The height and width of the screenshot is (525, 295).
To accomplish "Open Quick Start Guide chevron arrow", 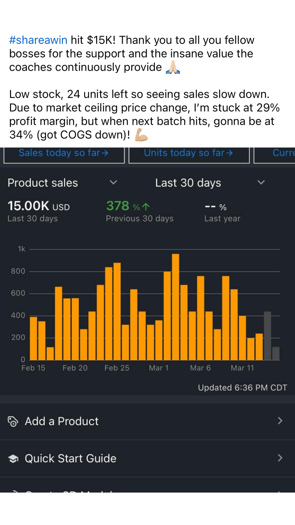I will click(280, 458).
